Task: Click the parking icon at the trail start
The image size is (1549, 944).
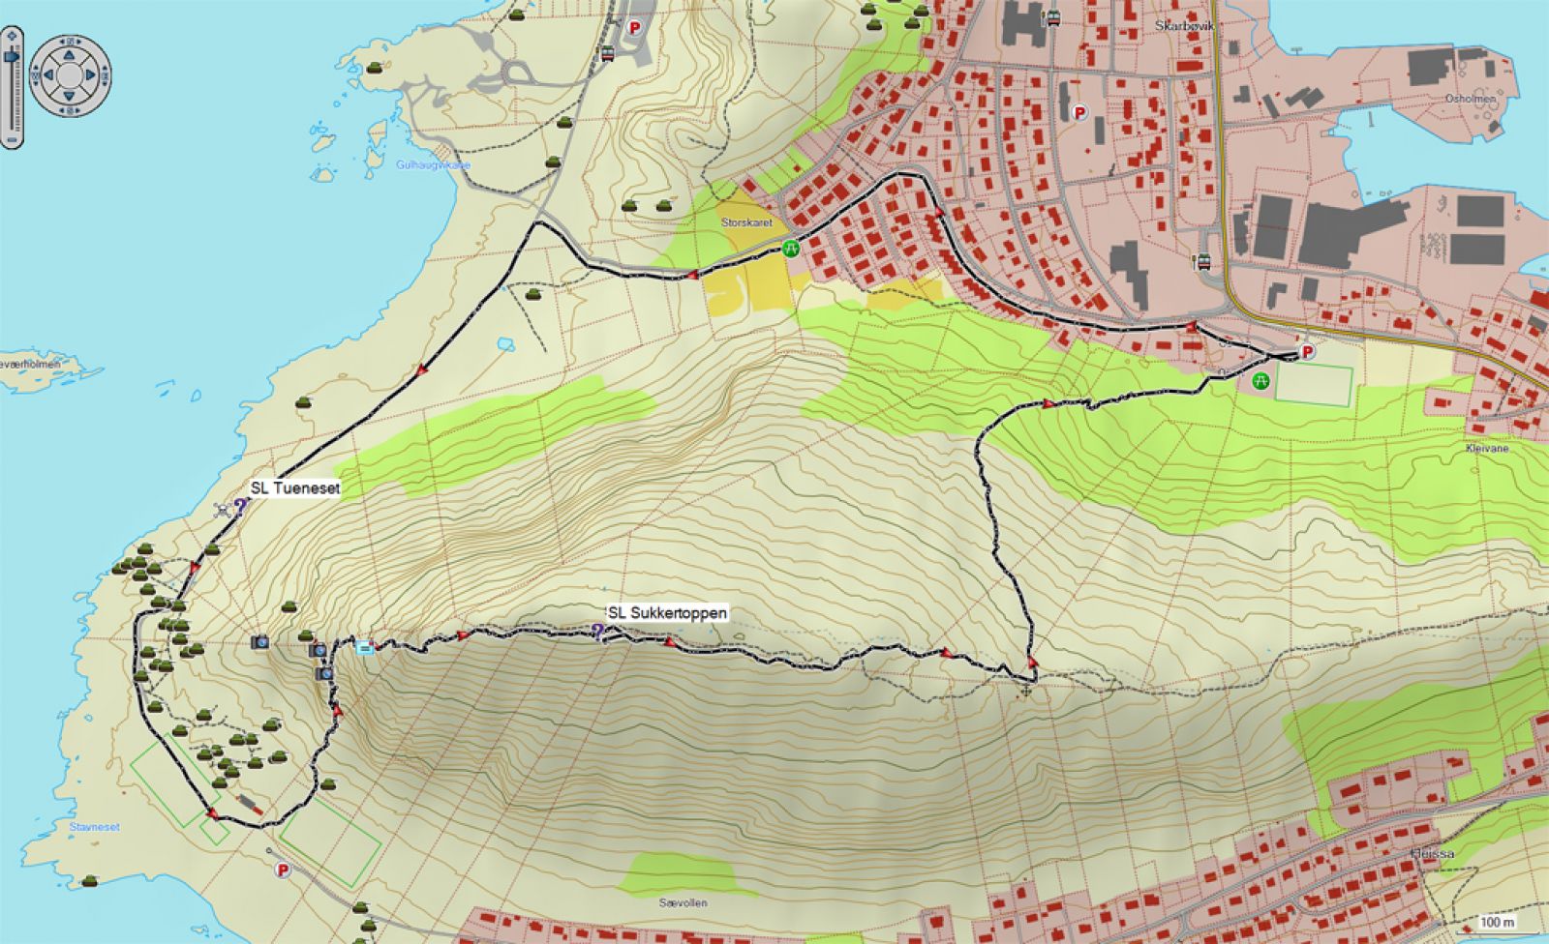Action: click(1308, 352)
